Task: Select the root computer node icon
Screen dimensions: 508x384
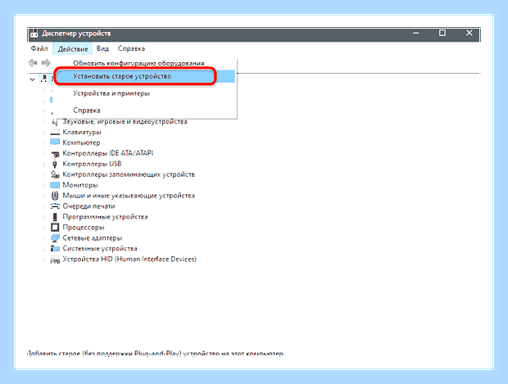Action: (43, 79)
